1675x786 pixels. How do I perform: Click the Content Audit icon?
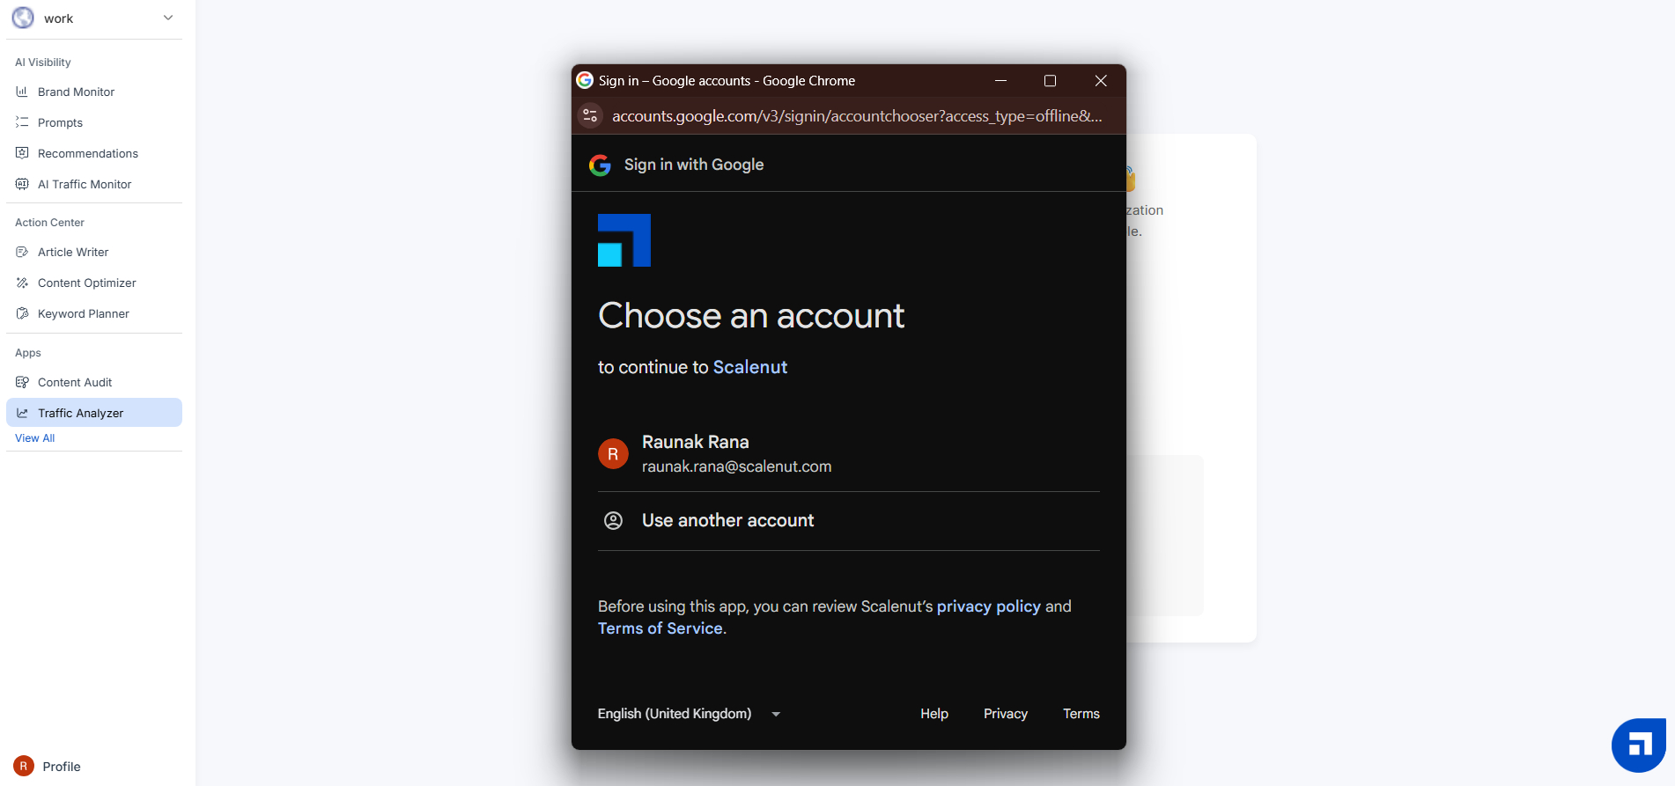tap(22, 382)
